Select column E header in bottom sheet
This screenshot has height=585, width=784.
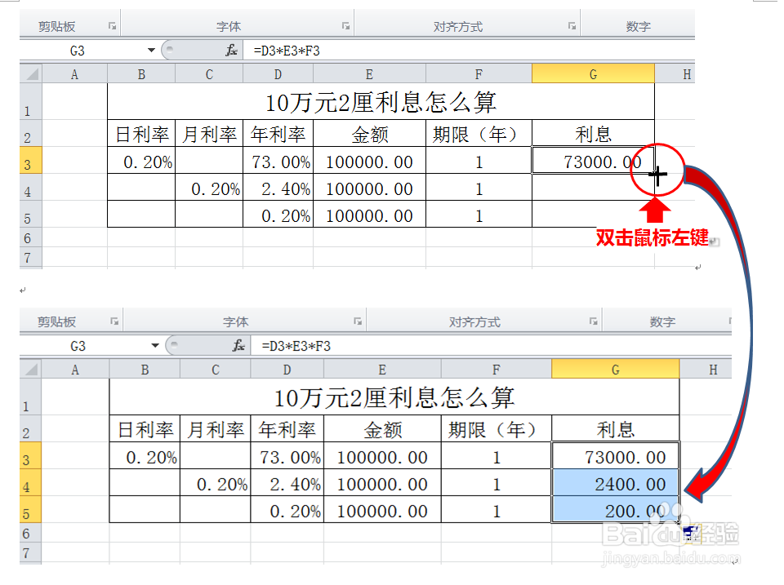pos(382,370)
